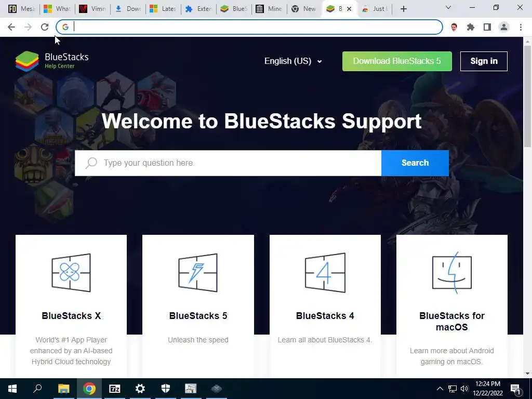Open the BlueStacks 5 title link
The width and height of the screenshot is (532, 399).
coord(198,316)
